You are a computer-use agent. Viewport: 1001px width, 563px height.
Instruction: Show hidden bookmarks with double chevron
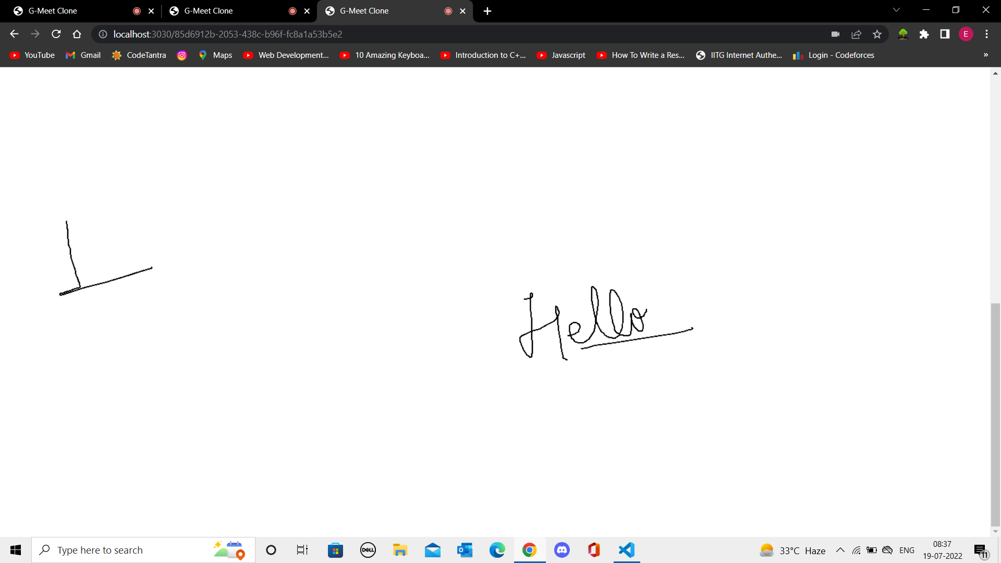(985, 55)
